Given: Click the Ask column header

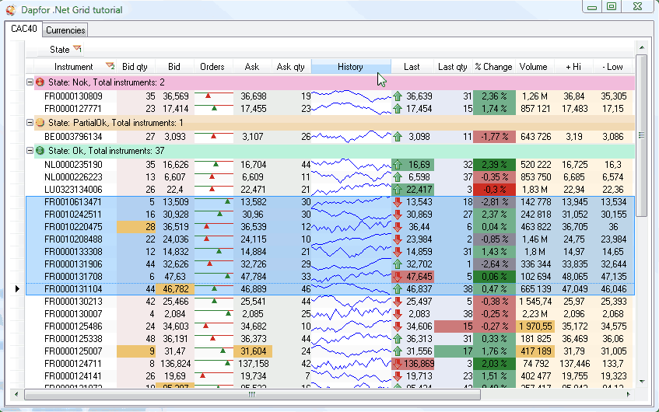Looking at the screenshot, I should 252,67.
